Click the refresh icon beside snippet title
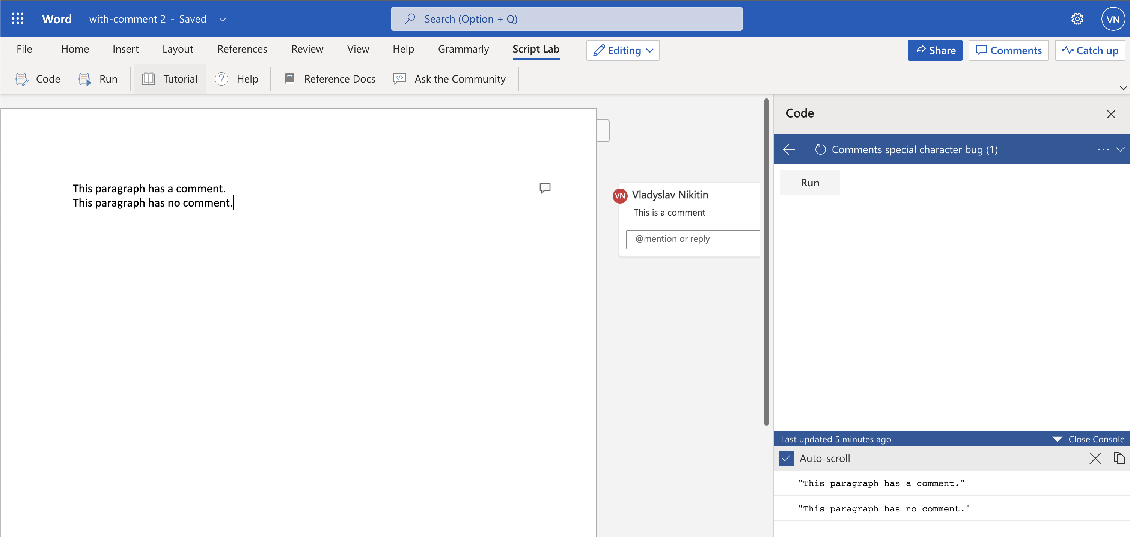 click(820, 149)
